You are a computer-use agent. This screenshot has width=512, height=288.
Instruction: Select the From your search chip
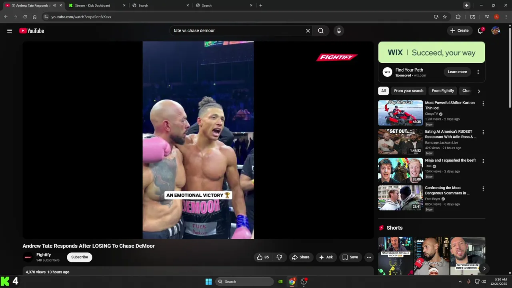(x=408, y=91)
